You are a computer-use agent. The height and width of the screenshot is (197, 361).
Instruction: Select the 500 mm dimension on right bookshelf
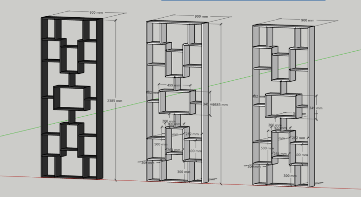(267, 148)
